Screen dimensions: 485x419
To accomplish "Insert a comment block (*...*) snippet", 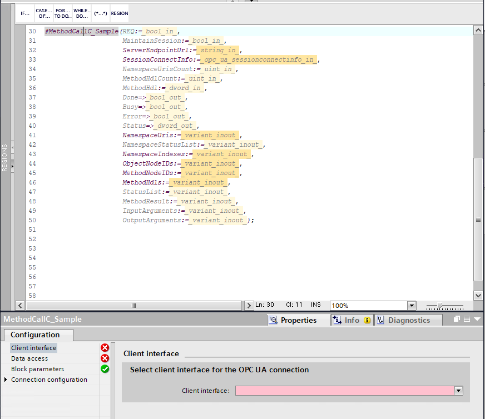I will click(100, 13).
